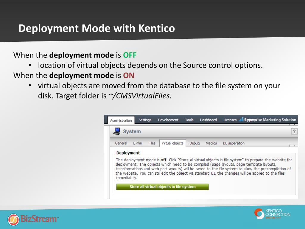The height and width of the screenshot is (229, 305).
Task: Click the BizStream logo
Action: pos(33,219)
